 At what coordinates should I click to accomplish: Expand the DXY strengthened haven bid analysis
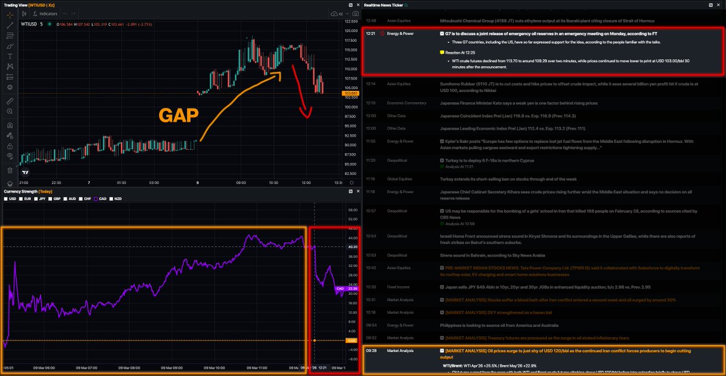coord(442,312)
